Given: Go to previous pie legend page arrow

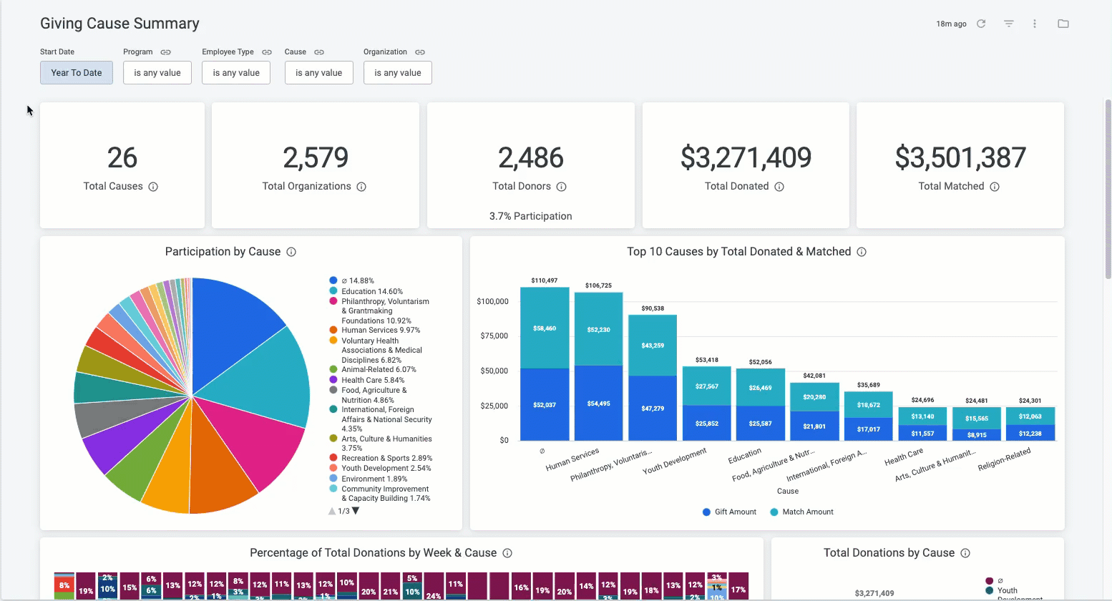Looking at the screenshot, I should click(x=332, y=511).
